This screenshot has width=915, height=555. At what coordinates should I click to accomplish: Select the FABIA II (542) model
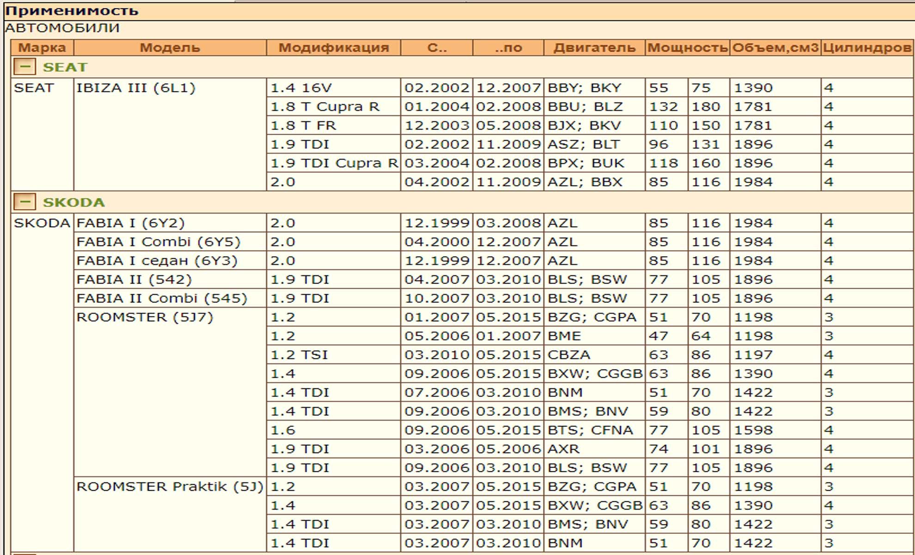pyautogui.click(x=134, y=279)
